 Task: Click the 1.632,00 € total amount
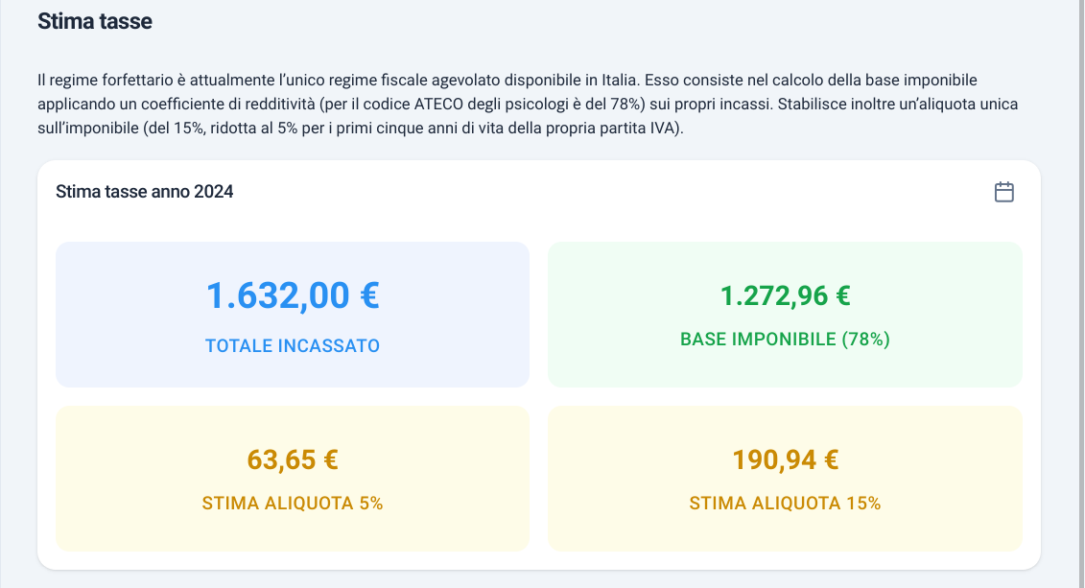293,295
